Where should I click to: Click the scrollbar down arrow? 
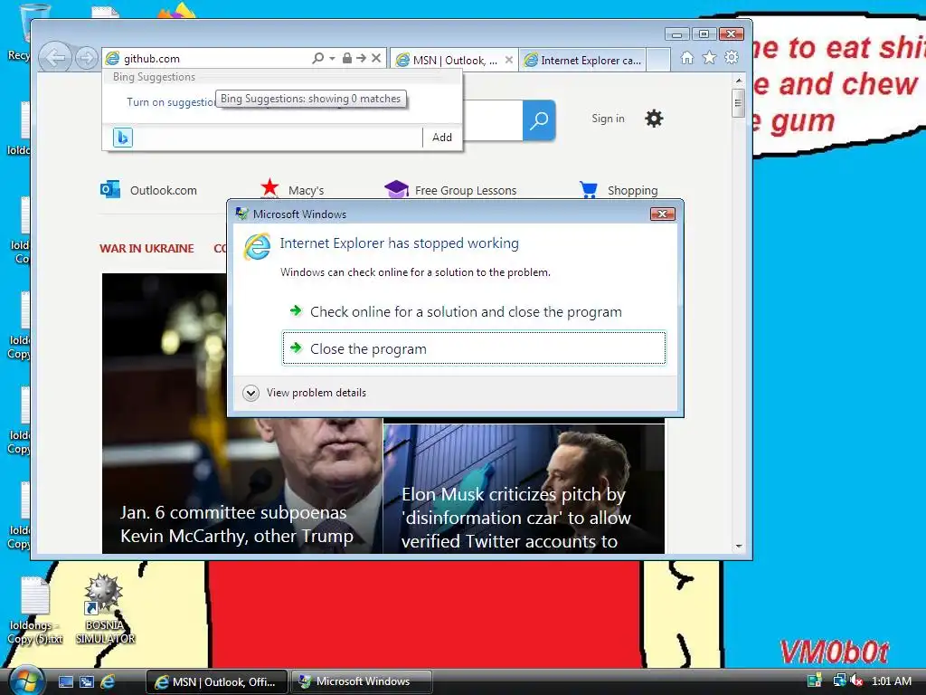738,547
